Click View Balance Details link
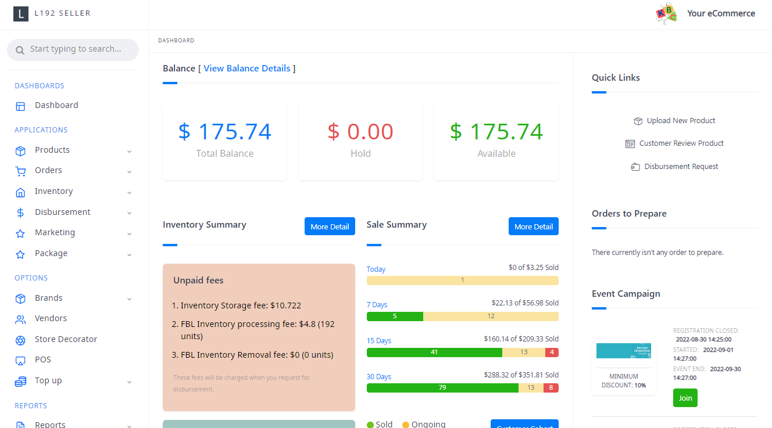Image resolution: width=772 pixels, height=428 pixels. (x=247, y=68)
